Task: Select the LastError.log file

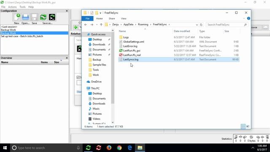Action: coord(130,46)
